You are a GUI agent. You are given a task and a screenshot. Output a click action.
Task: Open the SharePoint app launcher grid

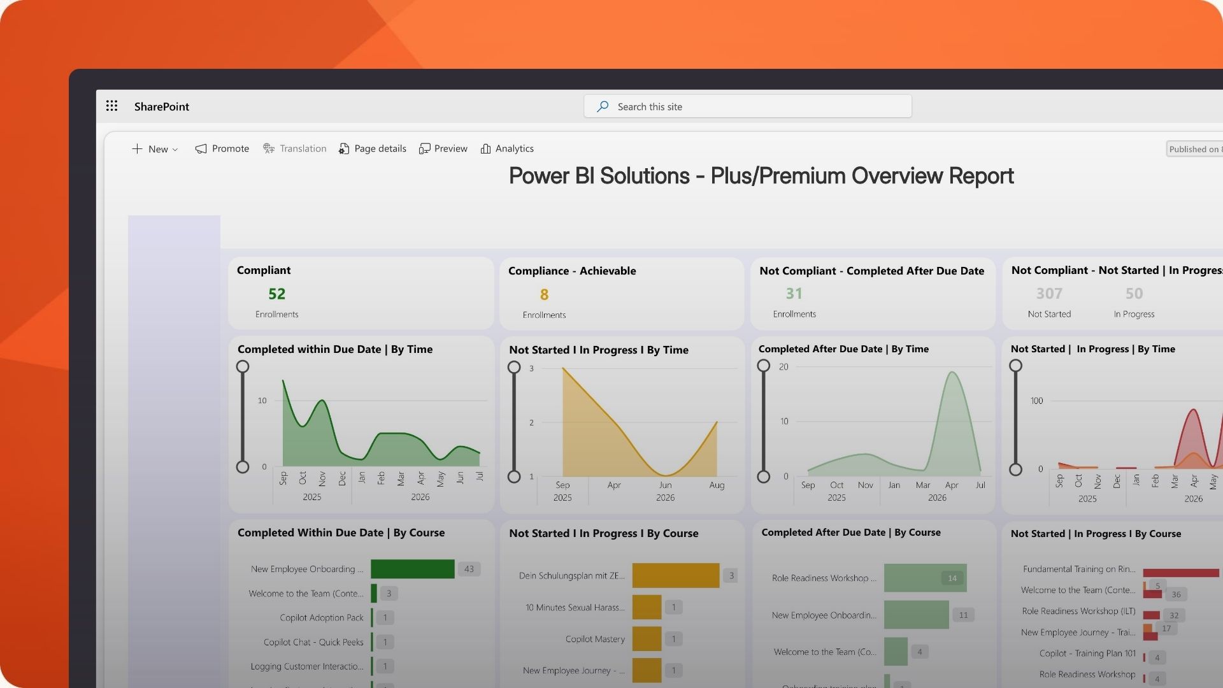(x=111, y=106)
